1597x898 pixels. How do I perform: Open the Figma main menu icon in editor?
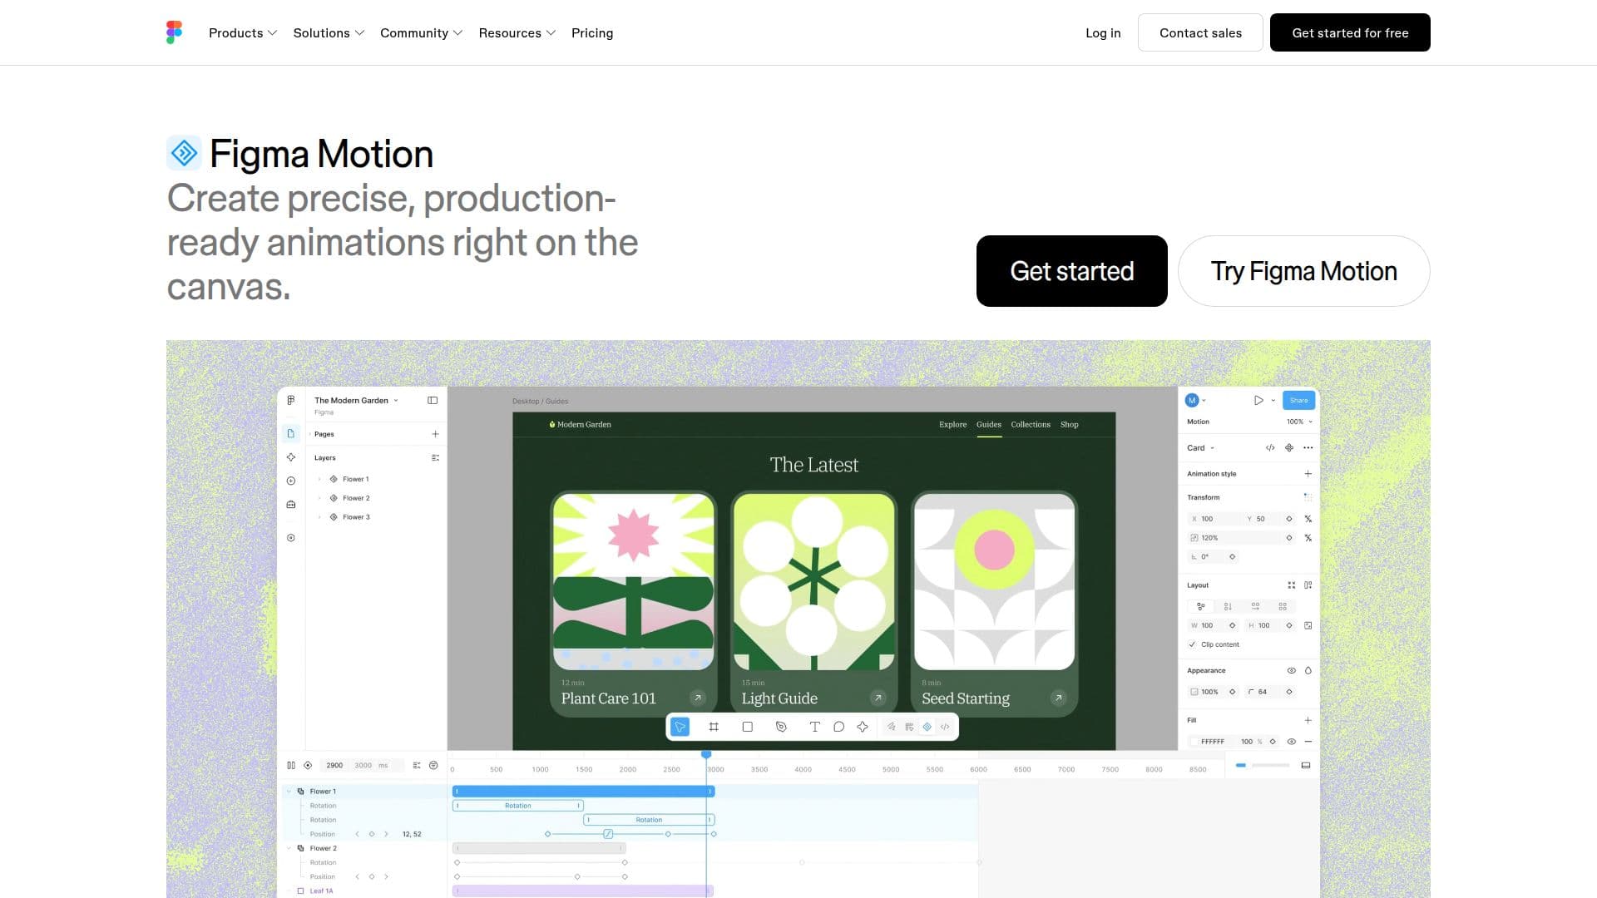[291, 400]
